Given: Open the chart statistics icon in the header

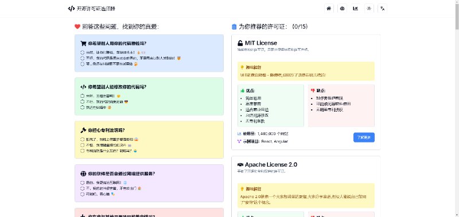Looking at the screenshot, I should coord(356,9).
